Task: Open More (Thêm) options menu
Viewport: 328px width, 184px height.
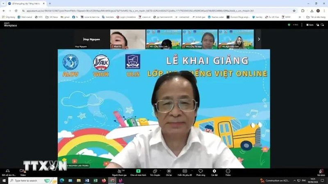Action: click(228, 173)
